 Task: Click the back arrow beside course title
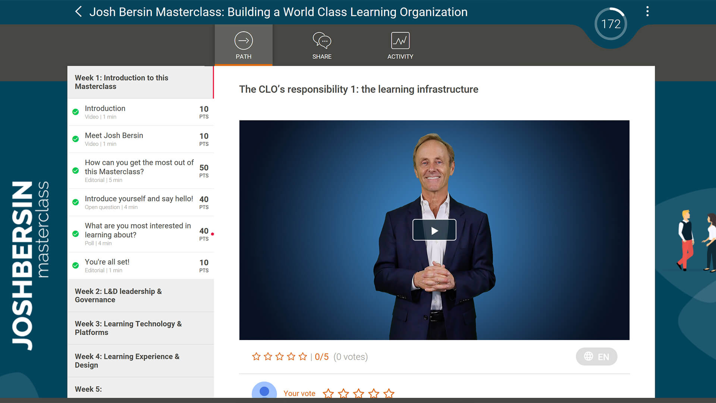[78, 12]
